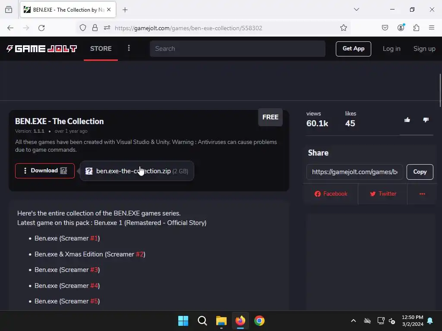Viewport: 442px width, 331px height.
Task: Click the Firefox taskbar icon
Action: click(240, 321)
